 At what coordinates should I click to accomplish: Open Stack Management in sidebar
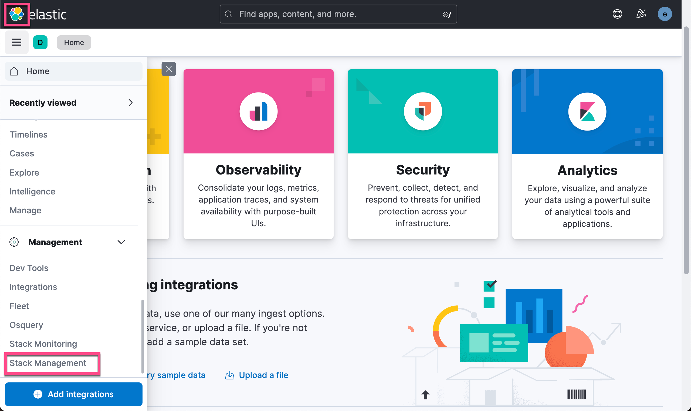tap(48, 363)
